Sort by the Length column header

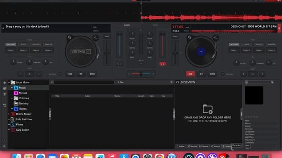click(141, 96)
